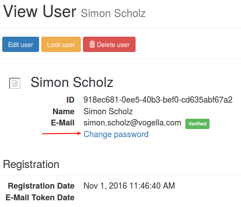This screenshot has width=241, height=207.
Task: Click the user ID value 918ec681
Action: click(158, 100)
